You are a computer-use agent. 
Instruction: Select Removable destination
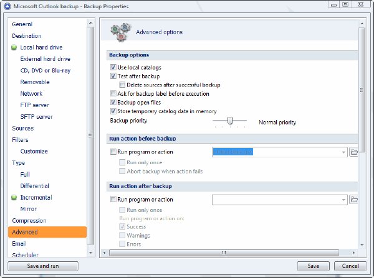[35, 82]
